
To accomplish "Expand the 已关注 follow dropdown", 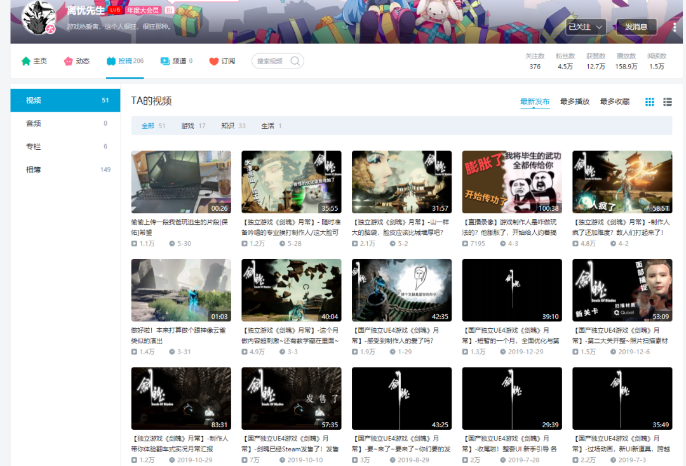I will click(x=586, y=27).
